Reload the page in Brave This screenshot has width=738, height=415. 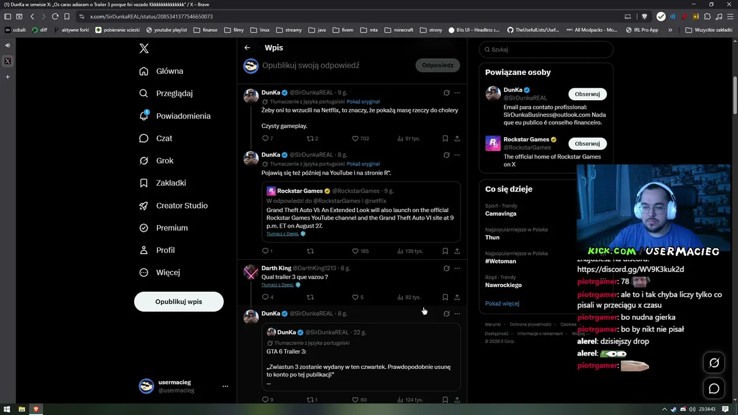[x=55, y=17]
